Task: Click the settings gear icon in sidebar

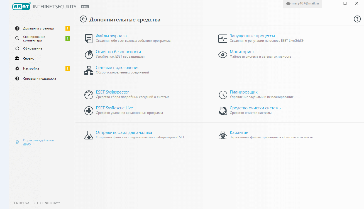Action: tap(17, 68)
